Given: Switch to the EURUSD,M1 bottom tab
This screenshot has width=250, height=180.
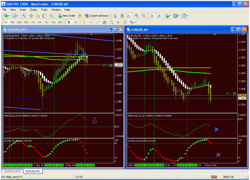Looking at the screenshot, I should pyautogui.click(x=33, y=171).
